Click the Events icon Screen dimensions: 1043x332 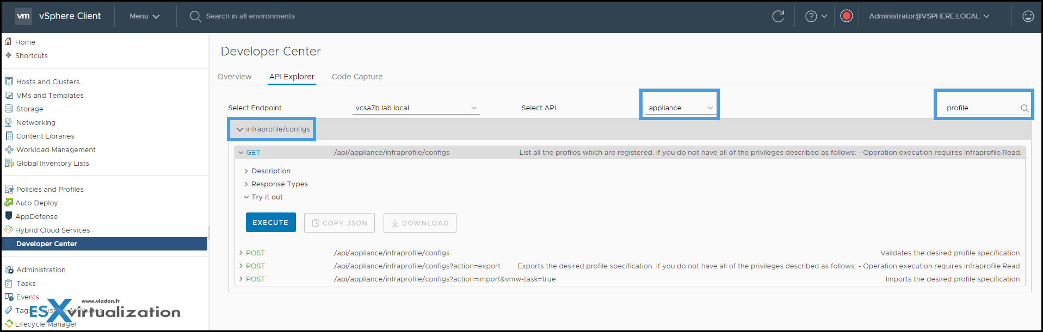tap(9, 297)
